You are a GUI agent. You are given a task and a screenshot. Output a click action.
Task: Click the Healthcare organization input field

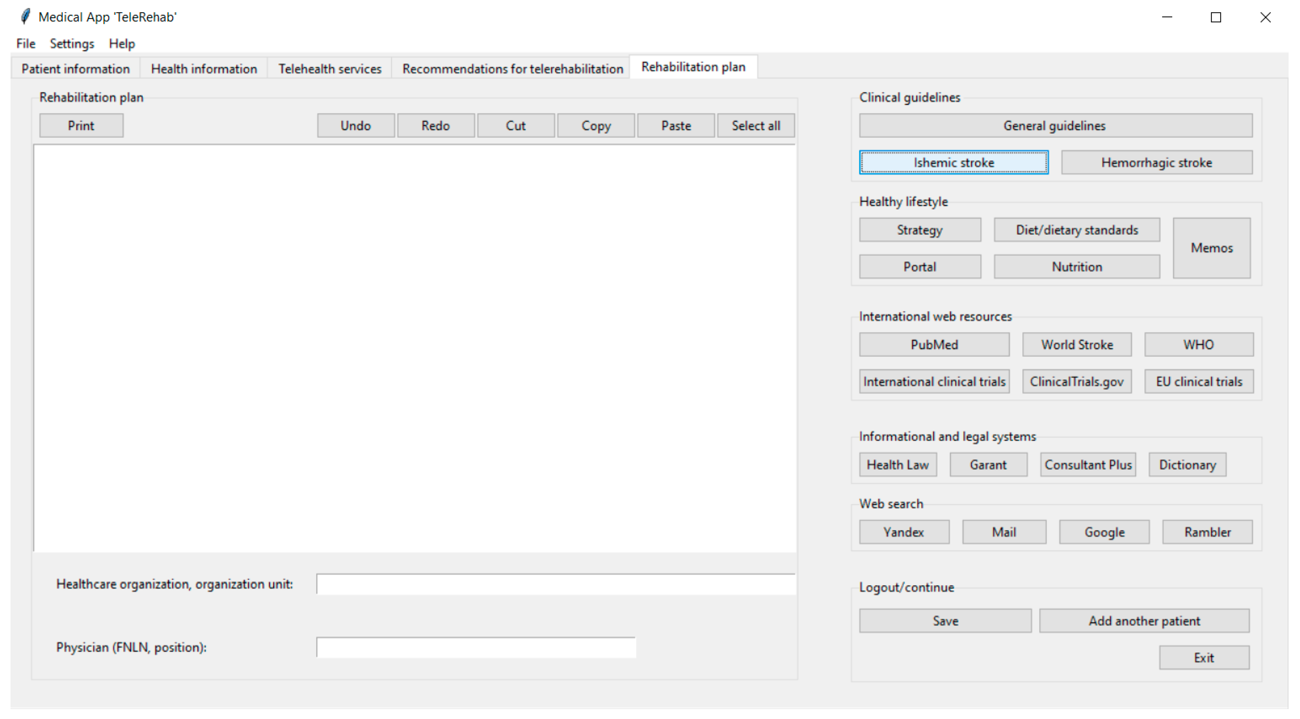coord(555,584)
